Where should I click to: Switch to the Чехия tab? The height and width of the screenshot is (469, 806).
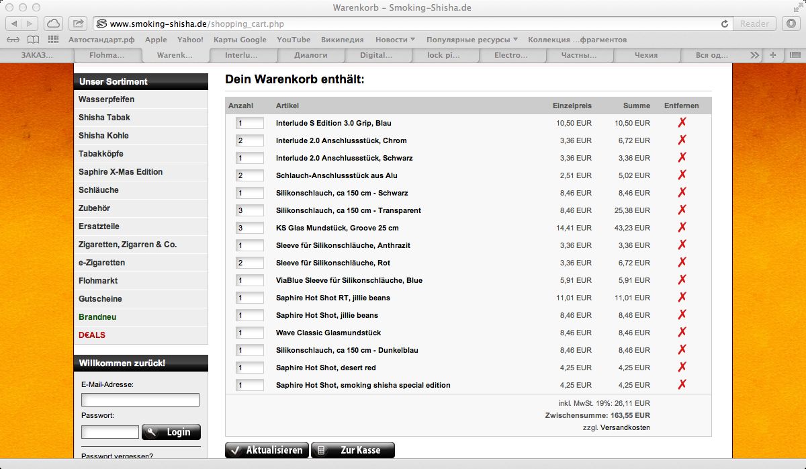click(646, 55)
